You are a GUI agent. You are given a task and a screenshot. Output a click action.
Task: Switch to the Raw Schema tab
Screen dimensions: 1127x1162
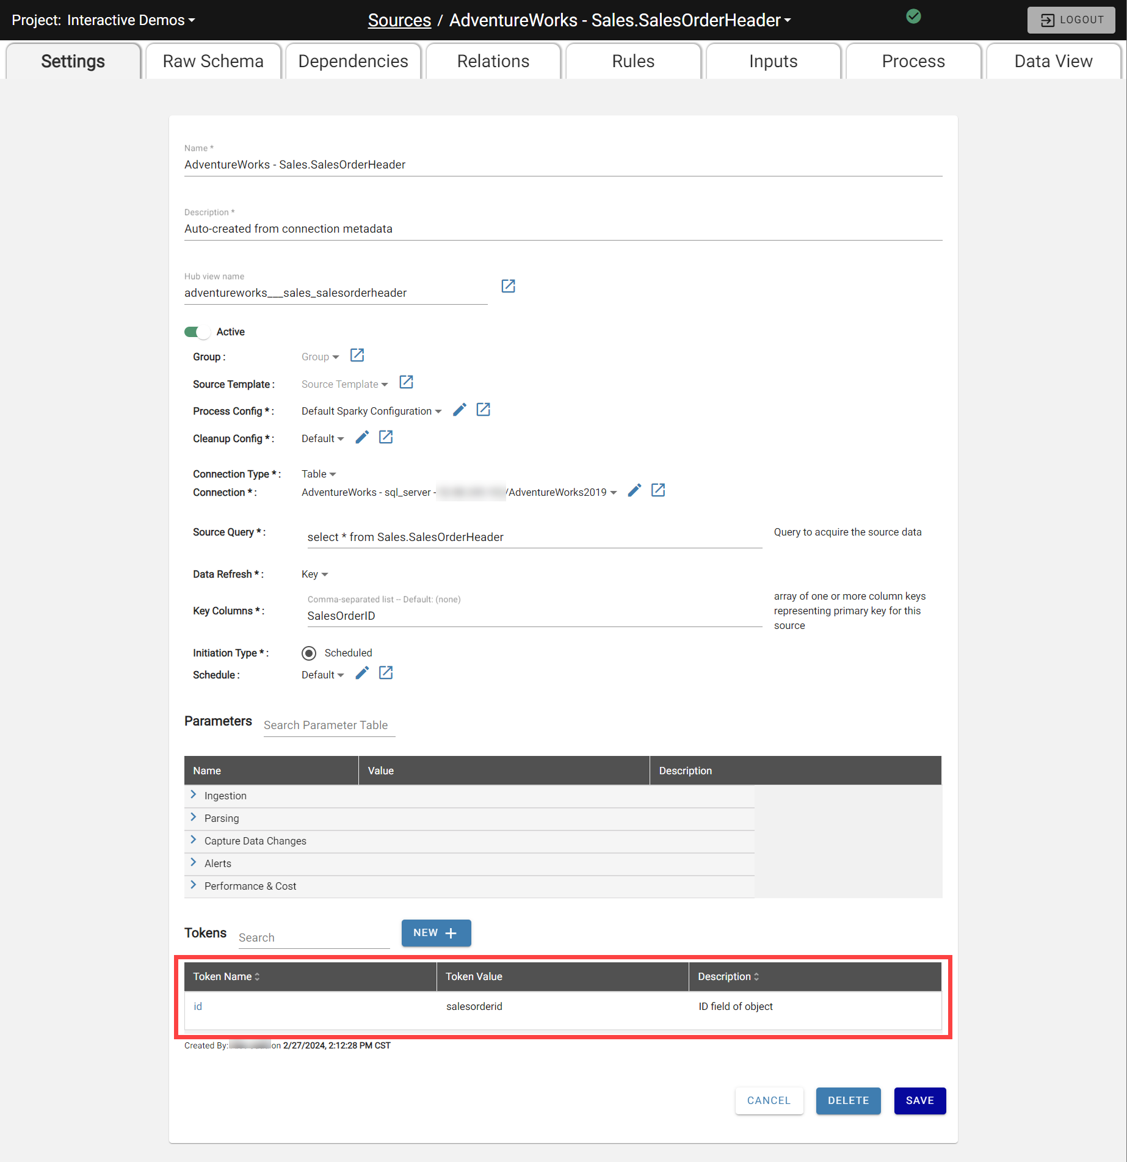pyautogui.click(x=213, y=61)
